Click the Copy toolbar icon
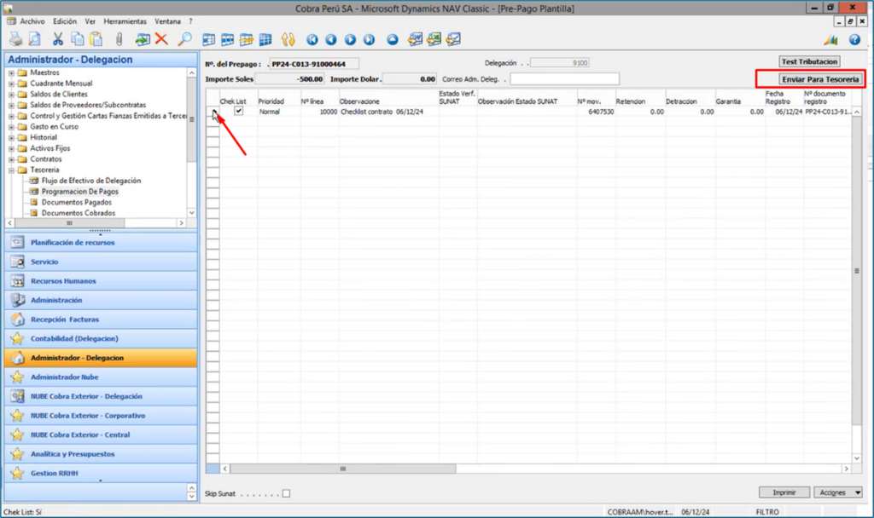874x518 pixels. click(77, 39)
